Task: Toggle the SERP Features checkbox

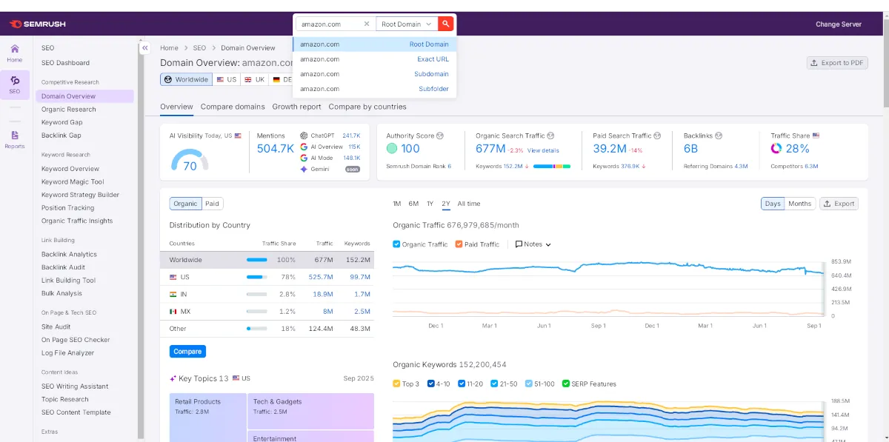Action: (x=566, y=384)
